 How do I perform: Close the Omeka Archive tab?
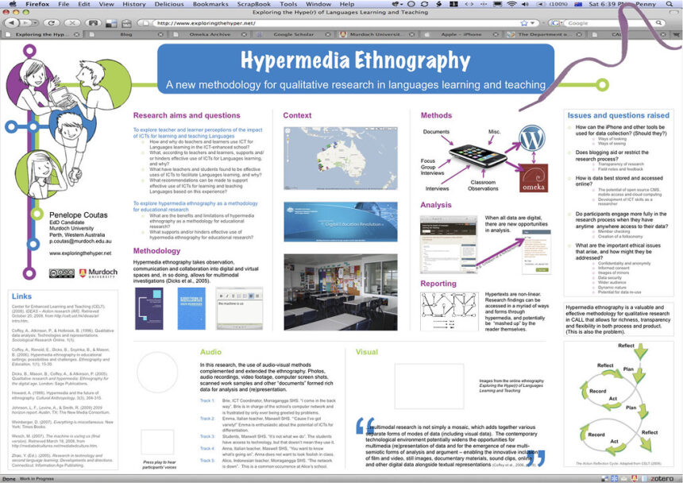click(x=244, y=34)
